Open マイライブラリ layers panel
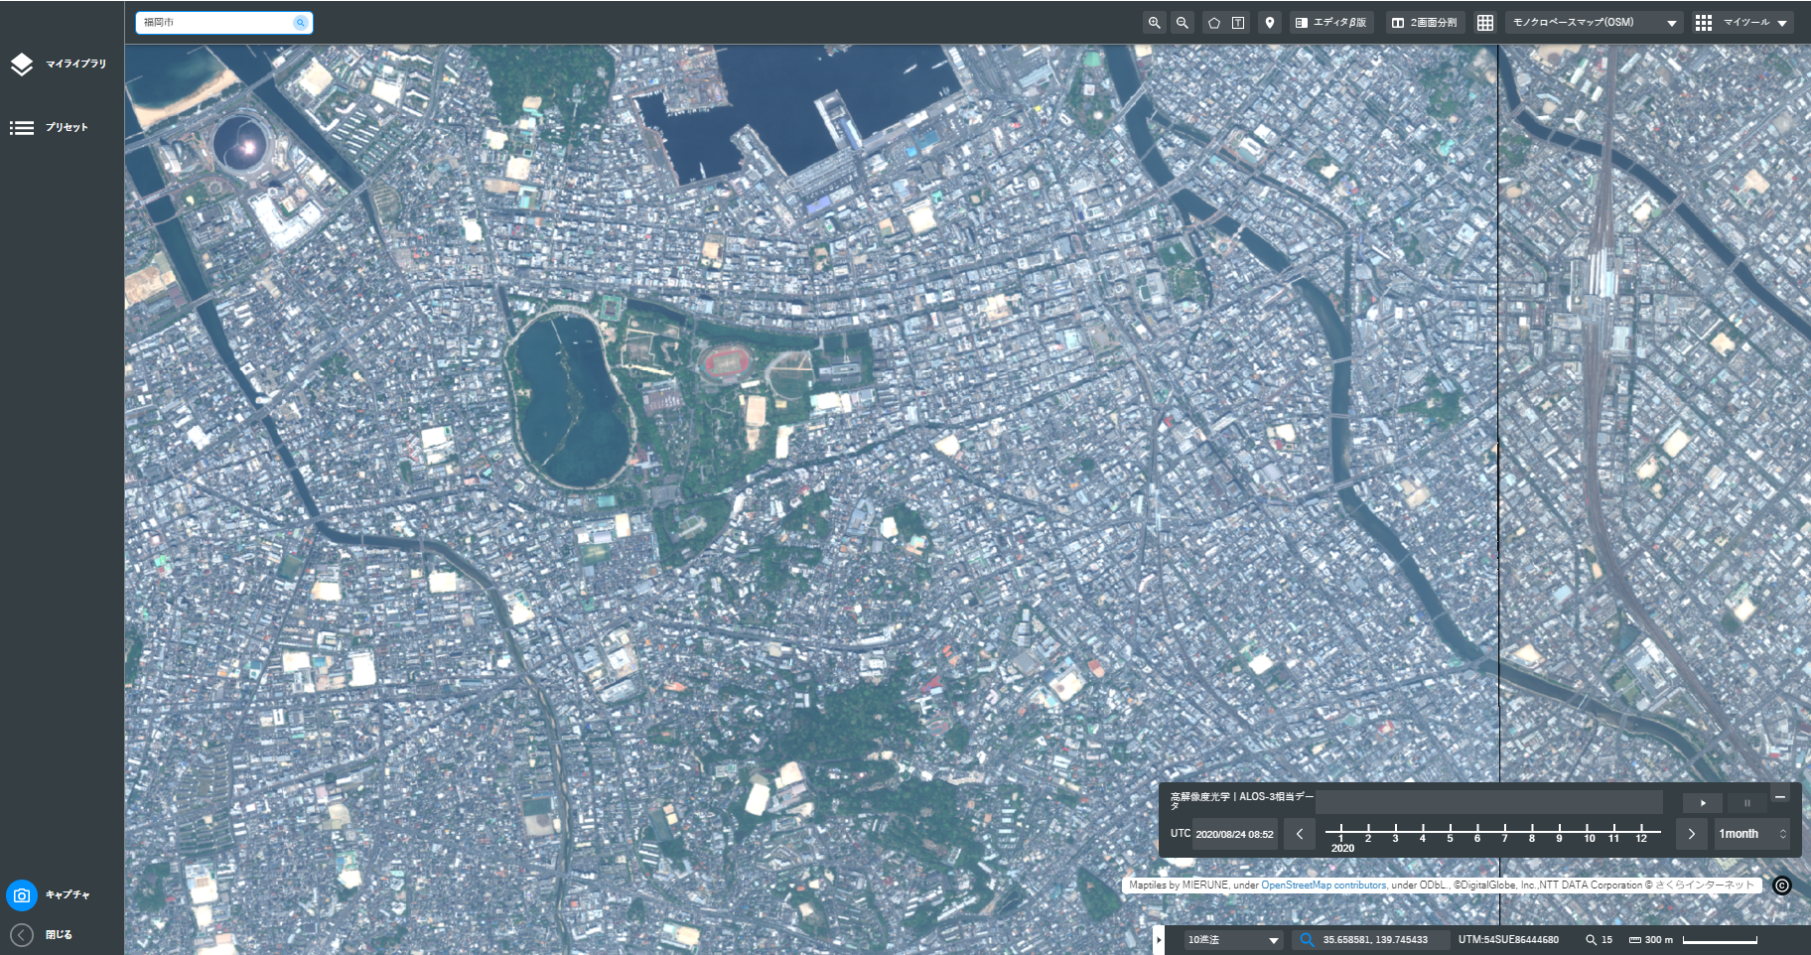The width and height of the screenshot is (1811, 955). click(x=60, y=64)
